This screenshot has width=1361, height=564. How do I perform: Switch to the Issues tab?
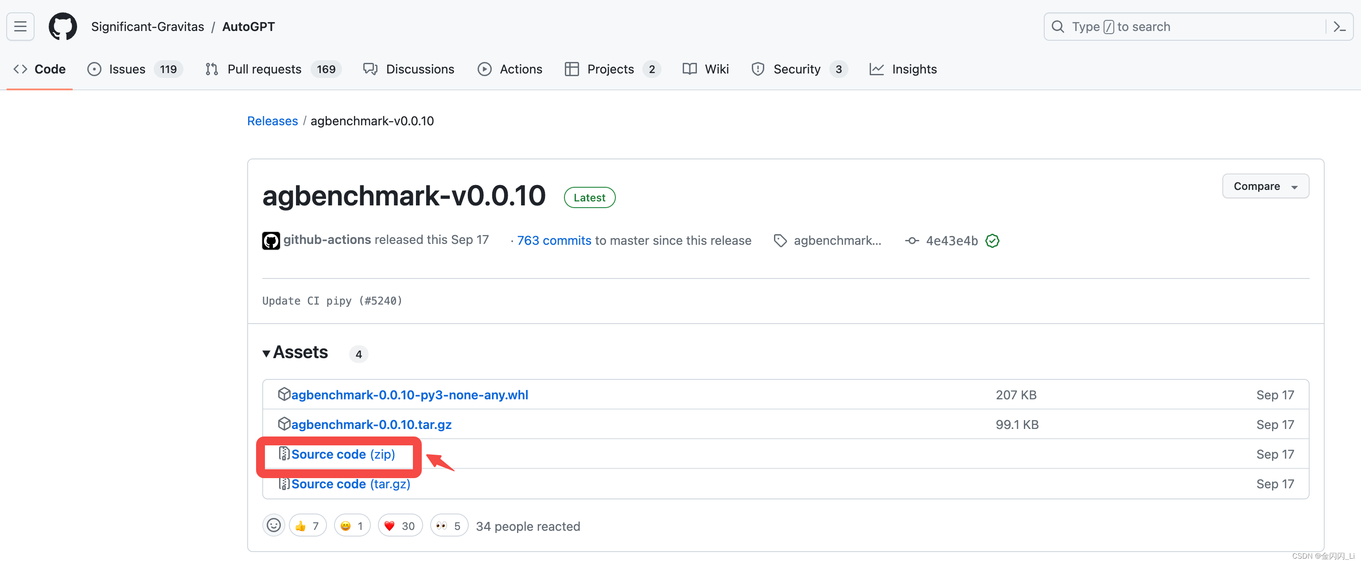click(127, 69)
